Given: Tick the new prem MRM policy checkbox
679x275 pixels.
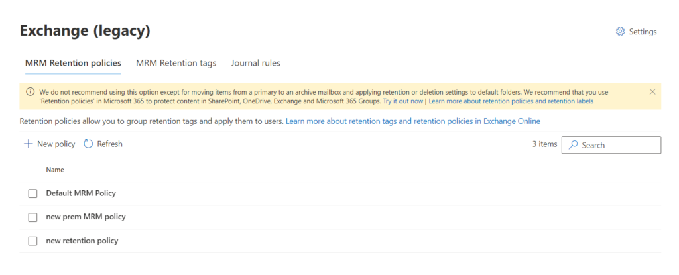Looking at the screenshot, I should tap(33, 217).
